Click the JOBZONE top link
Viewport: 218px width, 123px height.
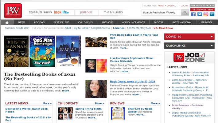pyautogui.click(x=86, y=12)
